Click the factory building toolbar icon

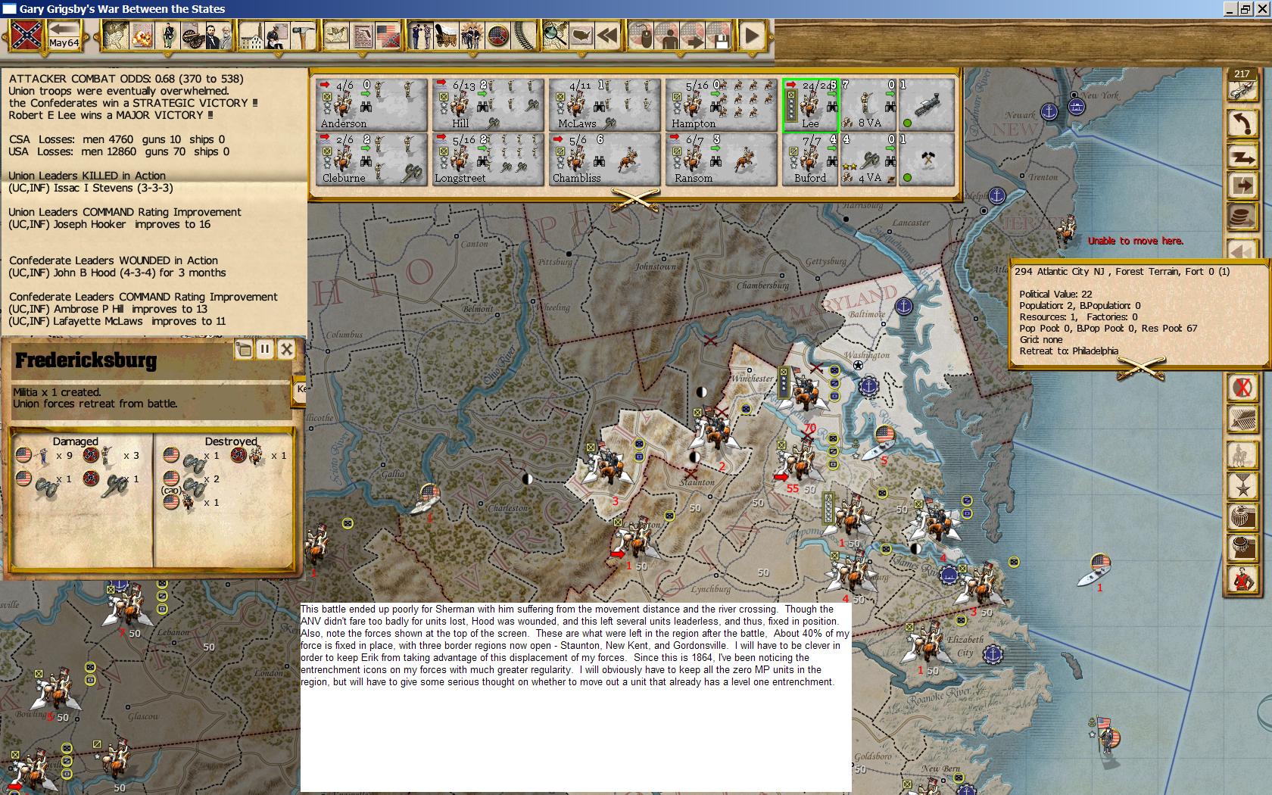click(x=253, y=36)
